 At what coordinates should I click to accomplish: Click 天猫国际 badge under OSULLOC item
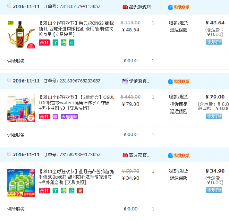(x=69, y=117)
